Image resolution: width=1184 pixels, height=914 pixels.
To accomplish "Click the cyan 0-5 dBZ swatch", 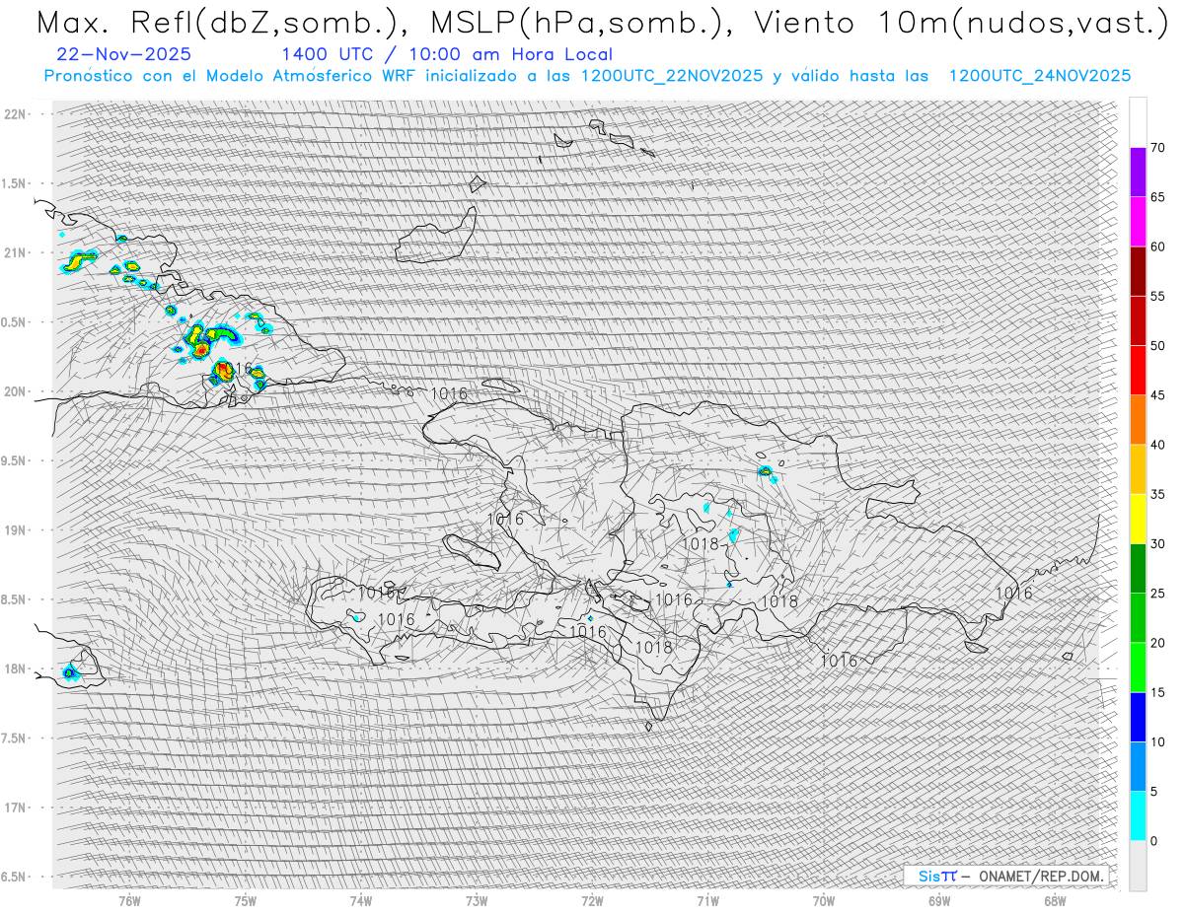I will pyautogui.click(x=1138, y=816).
